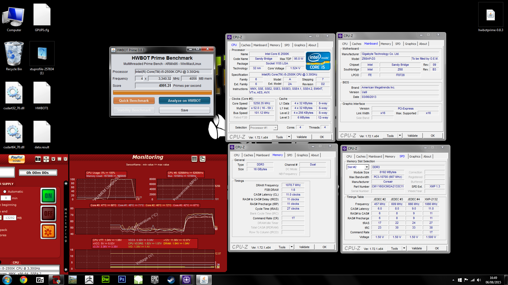Click the OCCT screenshot camera icon
The width and height of the screenshot is (508, 285).
coord(38,159)
